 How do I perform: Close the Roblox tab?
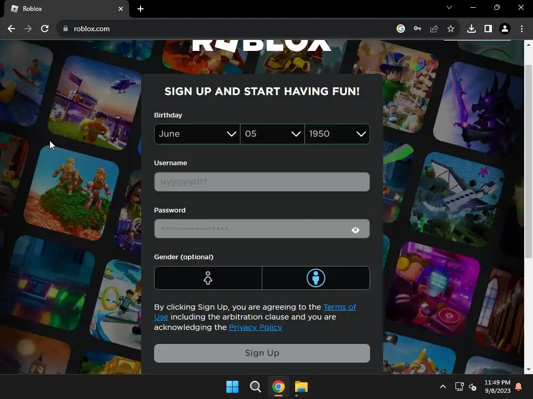(121, 9)
